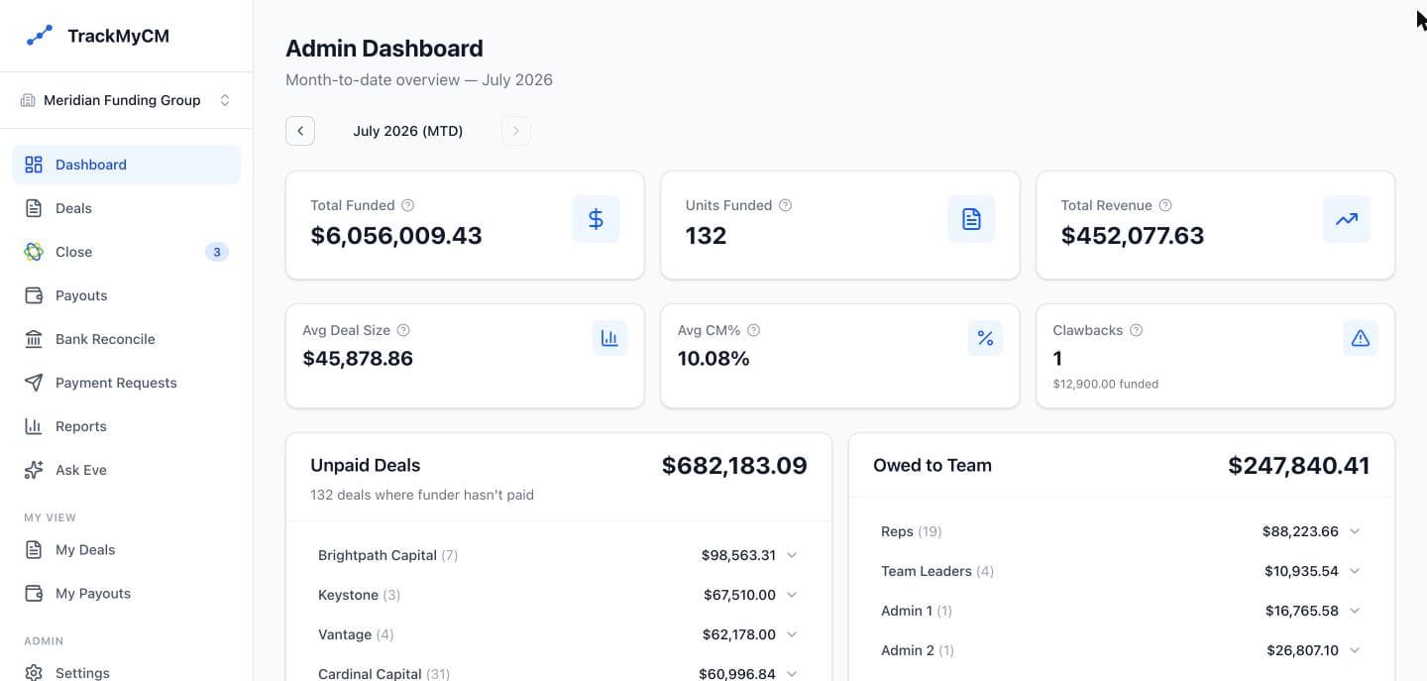Open the Meridian Funding Group organization switcher

point(126,100)
